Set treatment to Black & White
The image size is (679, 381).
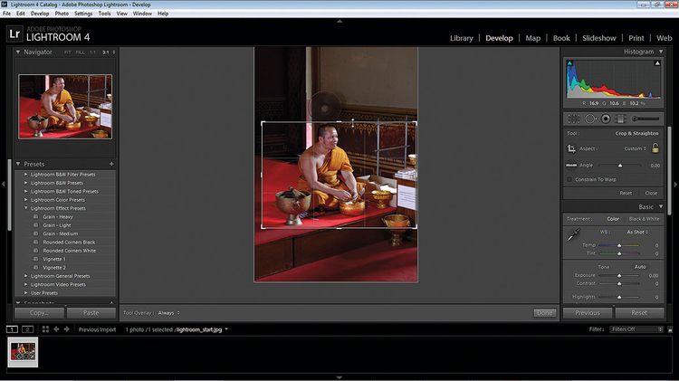644,219
